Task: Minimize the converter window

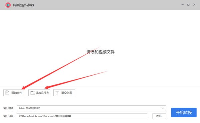Action: pos(183,5)
